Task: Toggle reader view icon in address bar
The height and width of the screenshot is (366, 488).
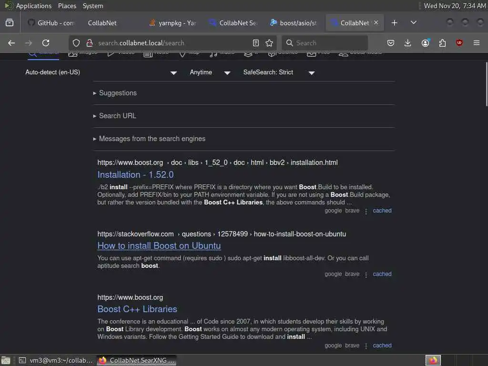Action: tap(256, 43)
